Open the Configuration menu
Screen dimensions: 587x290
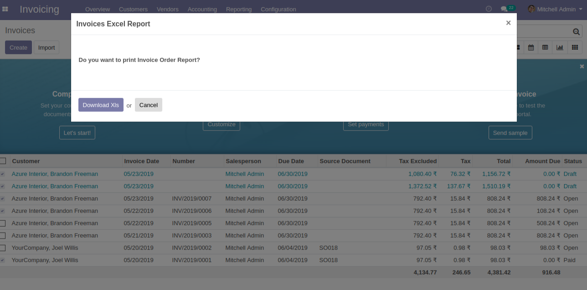pyautogui.click(x=278, y=9)
